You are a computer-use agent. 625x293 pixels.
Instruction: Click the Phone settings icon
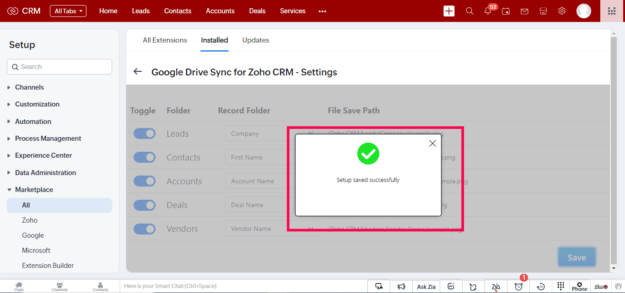point(580,287)
